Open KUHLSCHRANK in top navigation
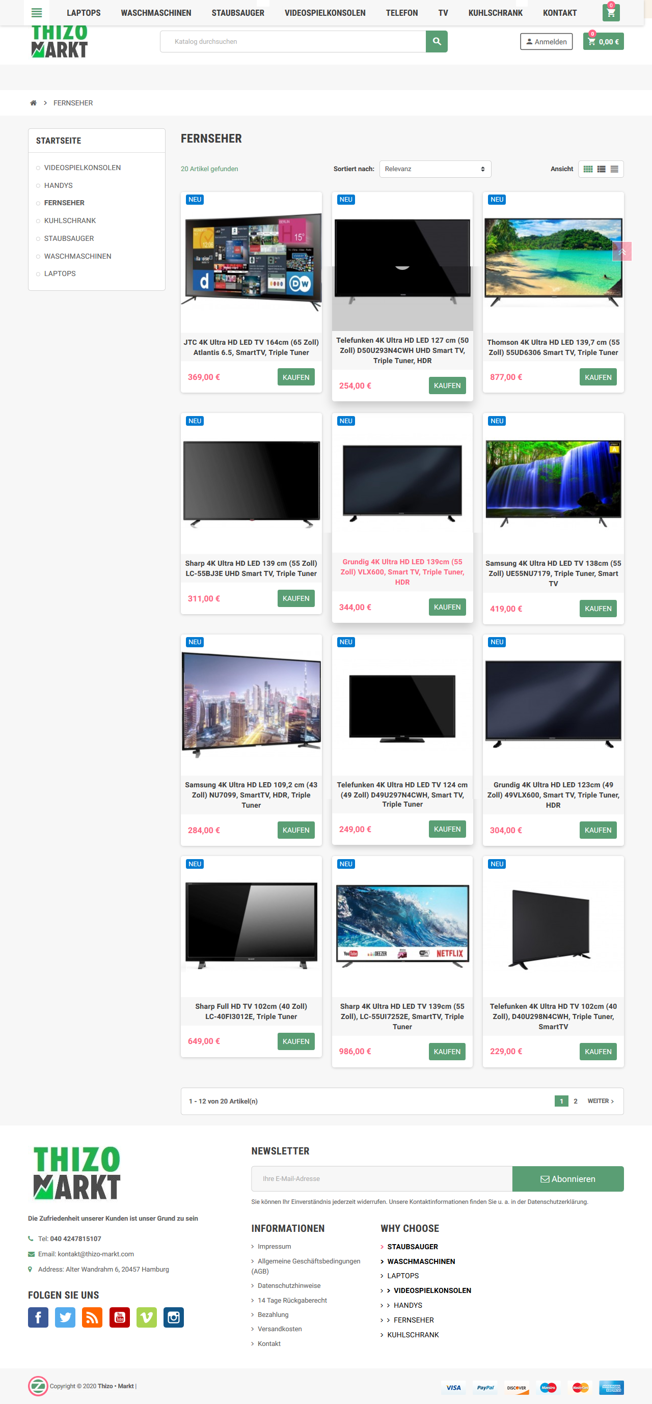The height and width of the screenshot is (1404, 652). (495, 13)
